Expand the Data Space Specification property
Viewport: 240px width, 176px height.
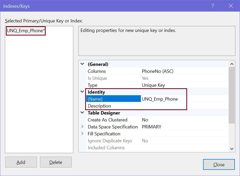coord(82,127)
